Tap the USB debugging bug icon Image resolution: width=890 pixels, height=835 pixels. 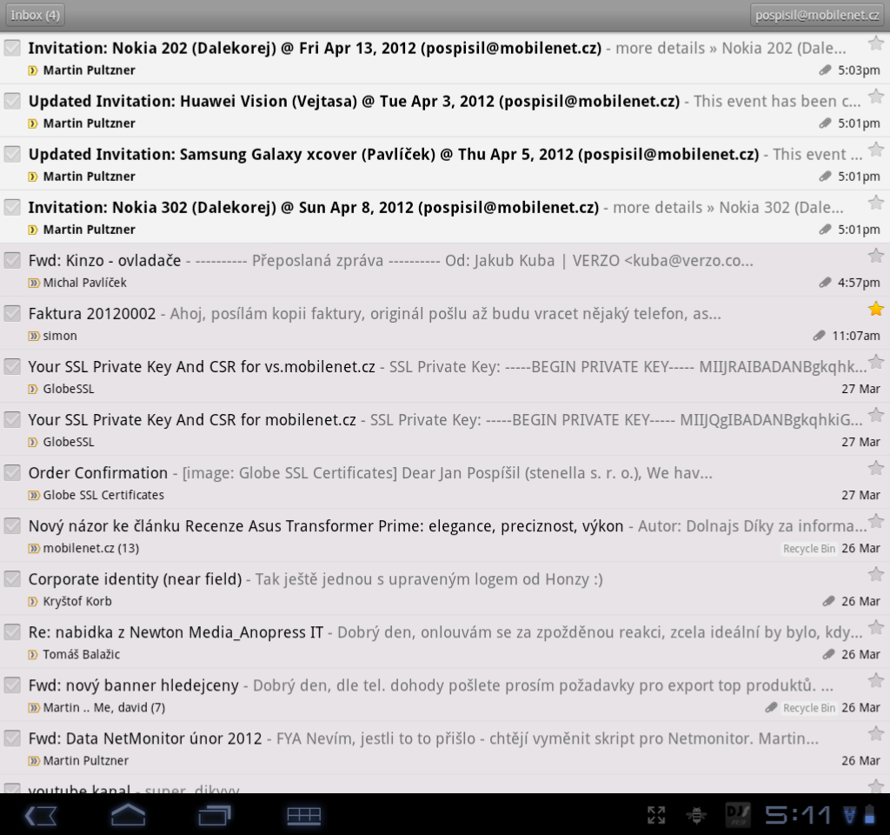coord(696,815)
